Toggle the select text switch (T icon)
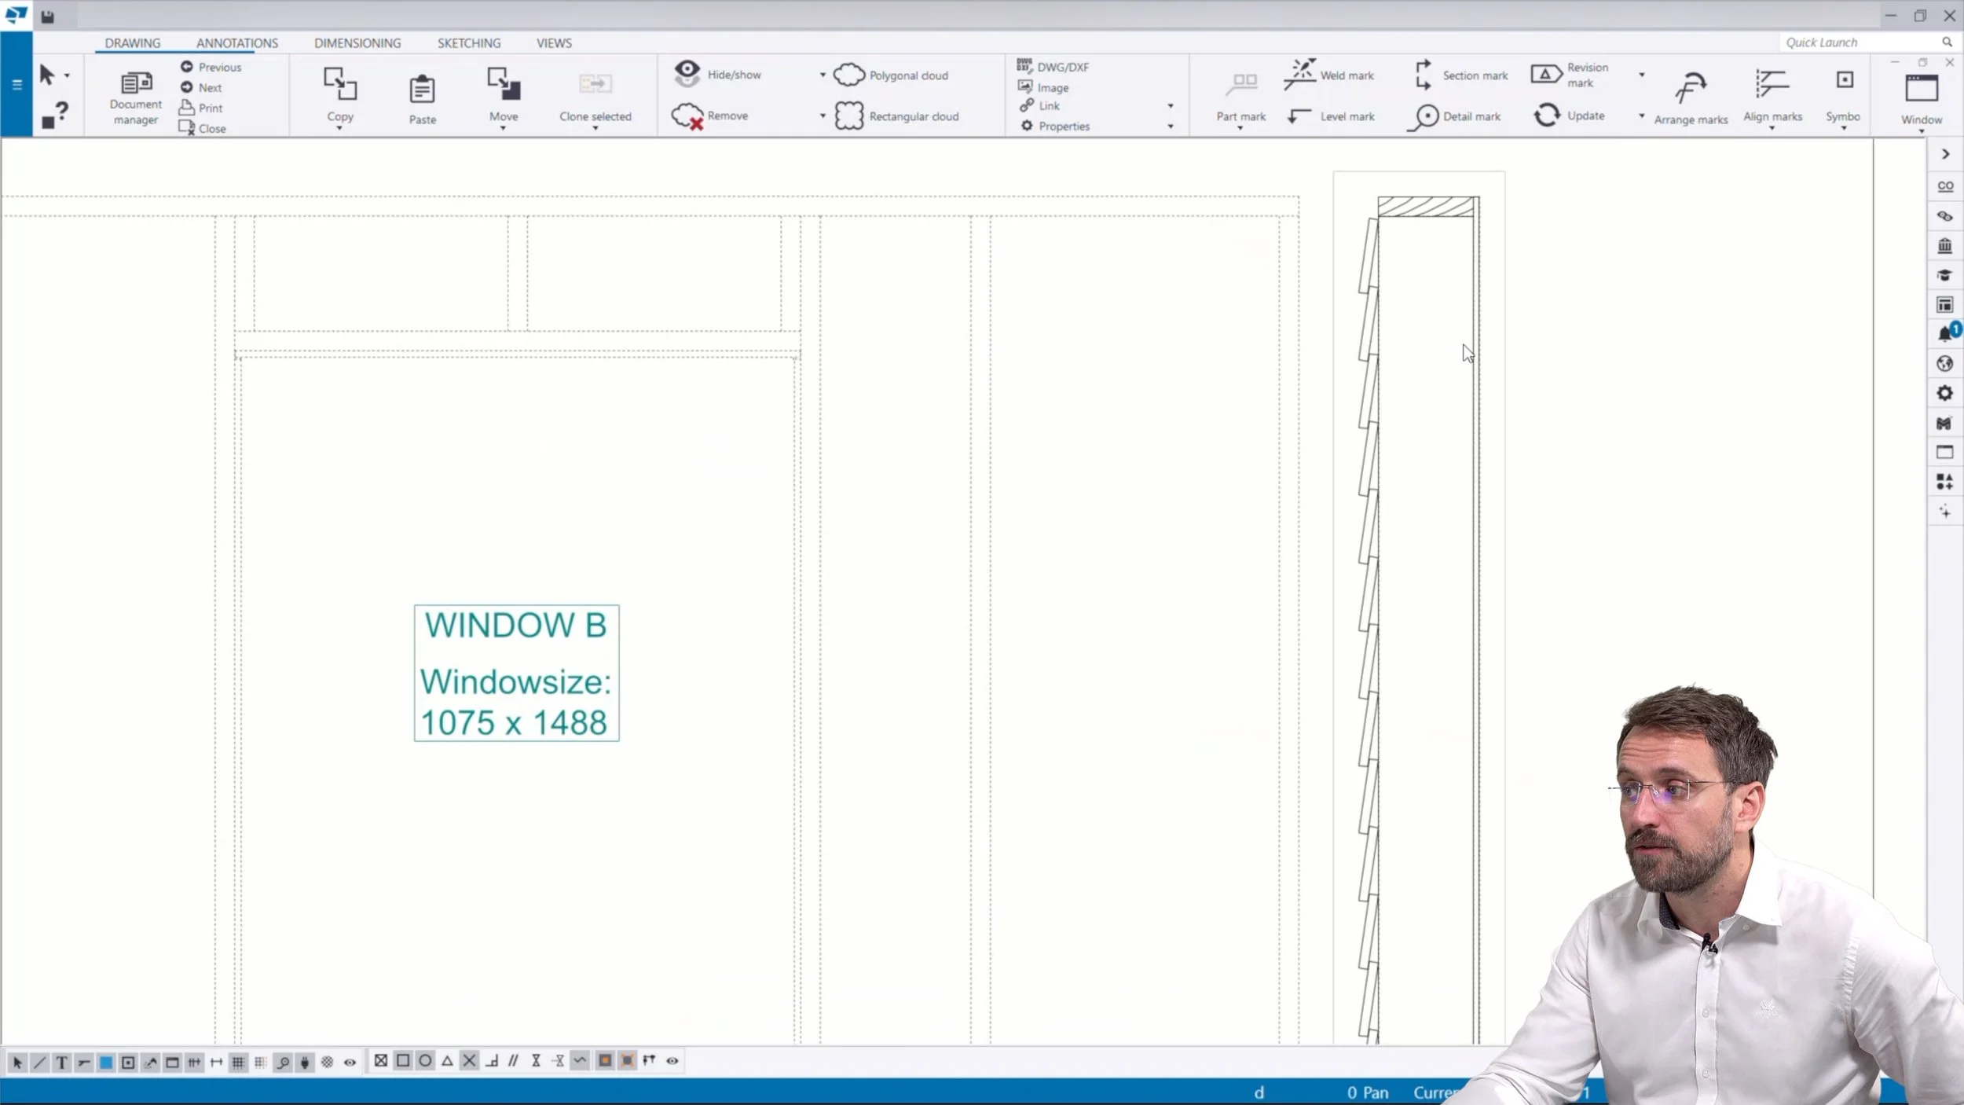 pos(61,1063)
